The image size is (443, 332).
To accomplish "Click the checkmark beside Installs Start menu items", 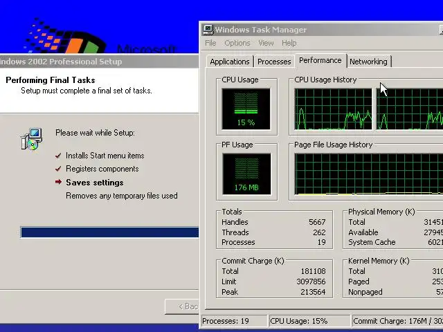I will pos(58,156).
